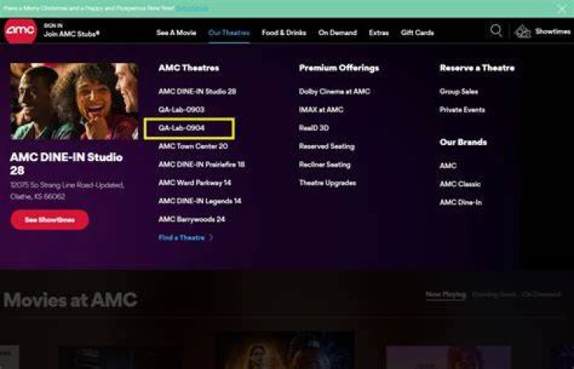
Task: Click the Reserve a Theatre heading
Action: (477, 68)
